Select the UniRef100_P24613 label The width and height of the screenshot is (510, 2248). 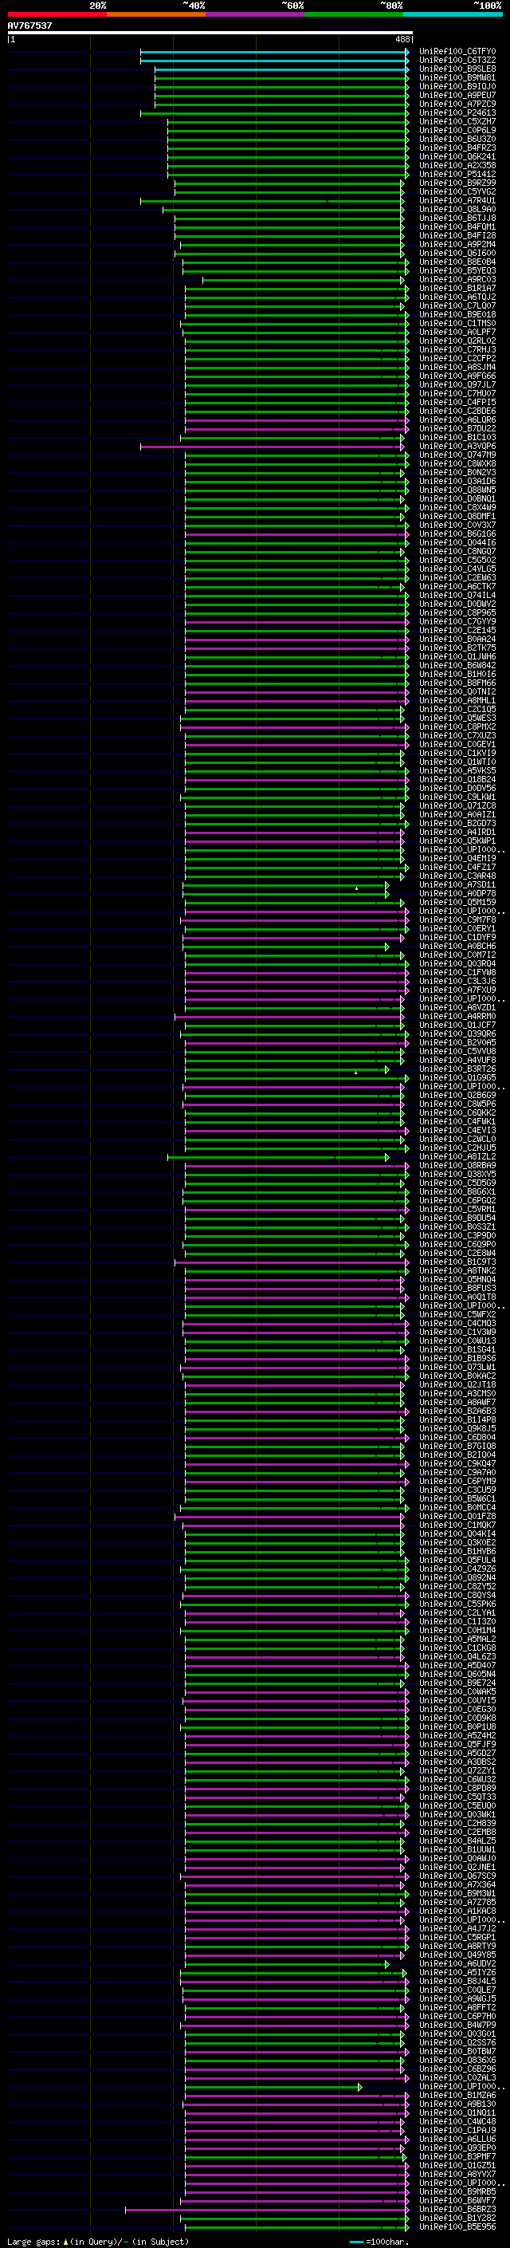pyautogui.click(x=457, y=112)
